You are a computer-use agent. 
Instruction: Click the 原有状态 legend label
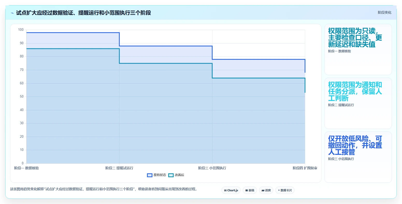[x=160, y=175]
